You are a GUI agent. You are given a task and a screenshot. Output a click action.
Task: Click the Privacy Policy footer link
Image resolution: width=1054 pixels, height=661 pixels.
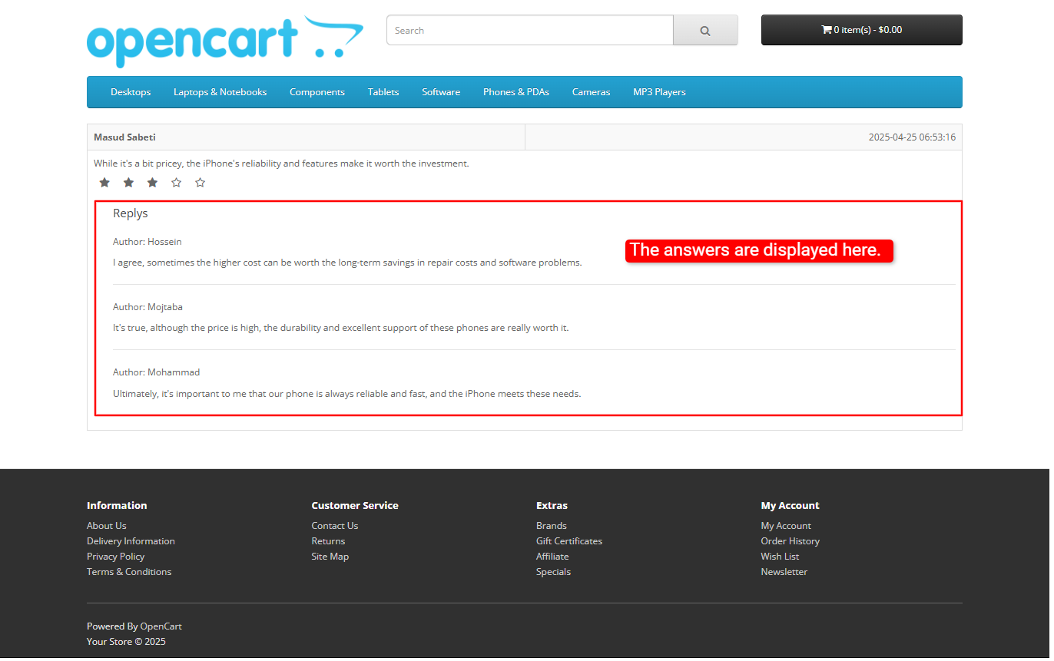coord(116,558)
